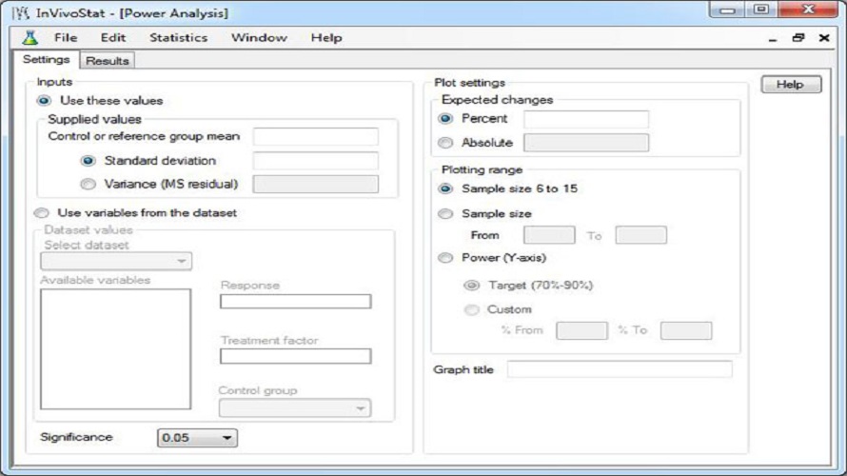The image size is (847, 476).
Task: Open the Statistics menu
Action: tap(178, 38)
